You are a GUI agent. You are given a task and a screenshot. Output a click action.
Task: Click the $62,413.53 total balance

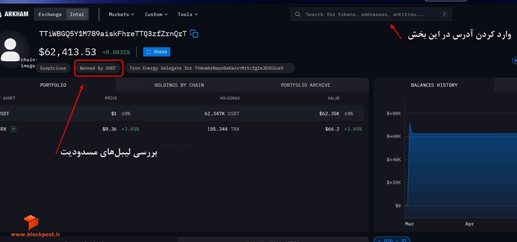[67, 52]
